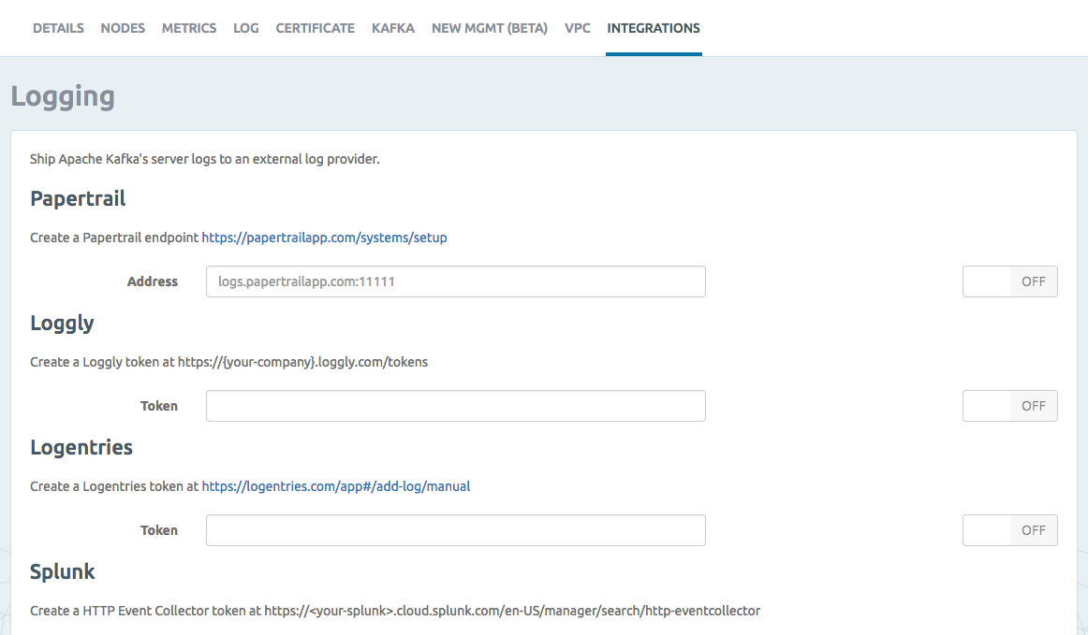Click the Papertrail section heading
This screenshot has width=1088, height=635.
tap(78, 199)
